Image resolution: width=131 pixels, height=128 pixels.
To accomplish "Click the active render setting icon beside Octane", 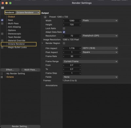I will (2, 77).
